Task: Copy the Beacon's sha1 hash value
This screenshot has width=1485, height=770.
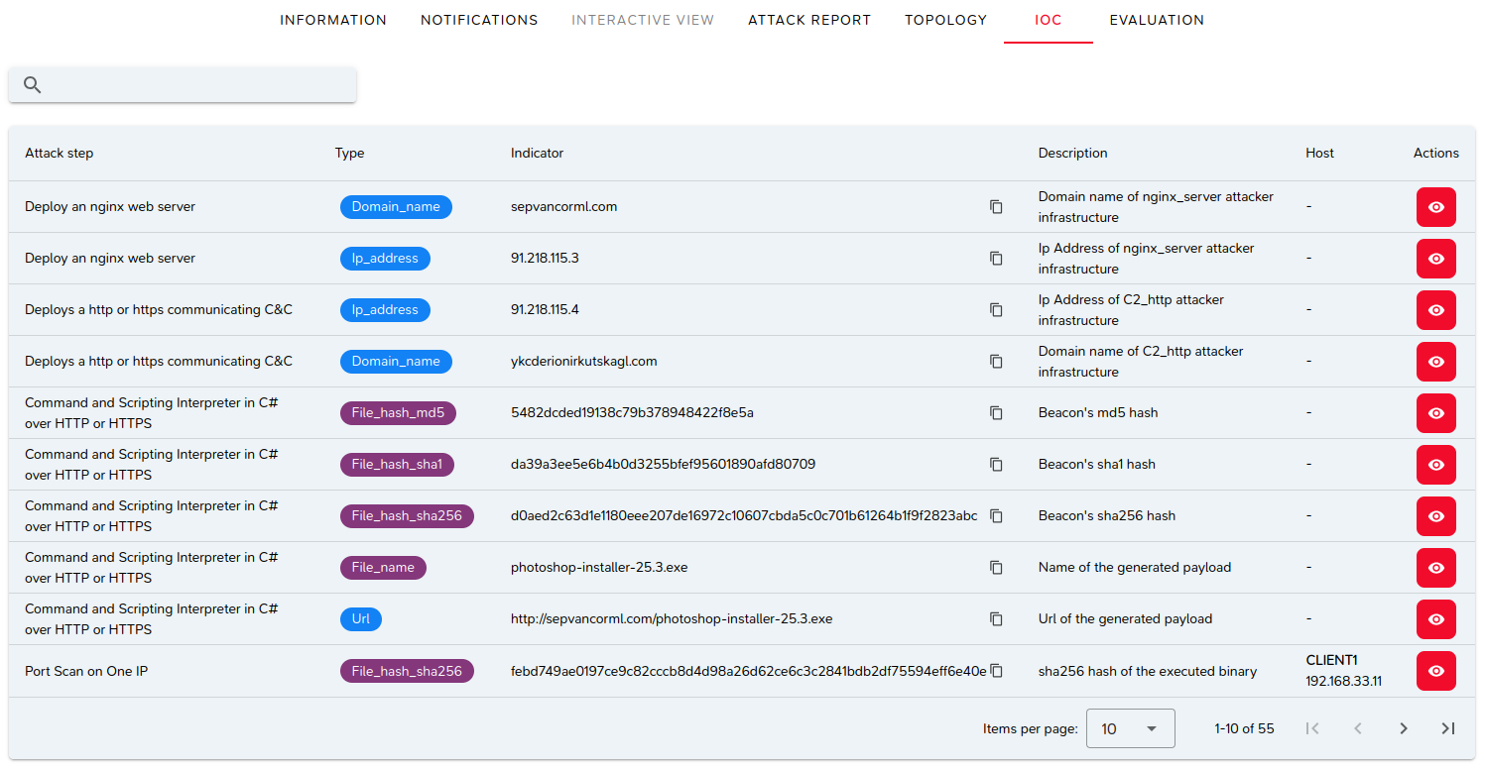Action: click(996, 465)
